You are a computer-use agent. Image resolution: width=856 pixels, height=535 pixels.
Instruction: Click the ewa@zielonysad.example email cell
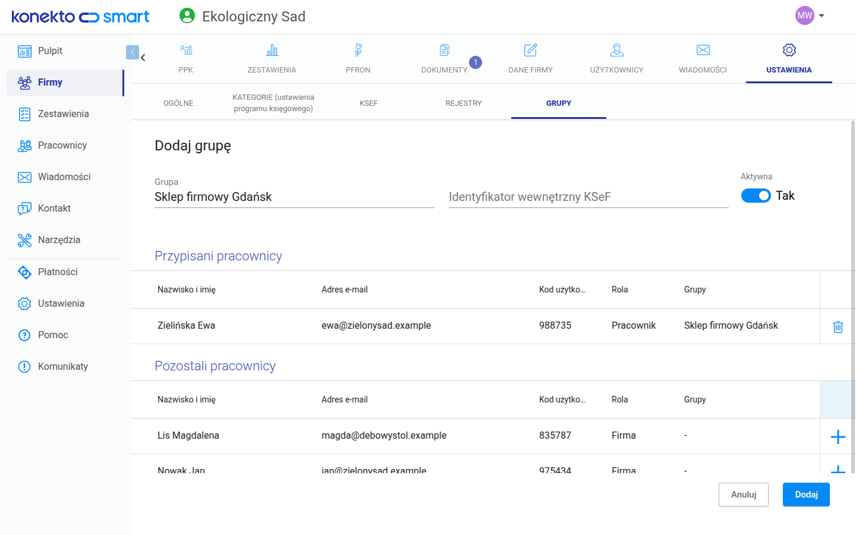376,326
